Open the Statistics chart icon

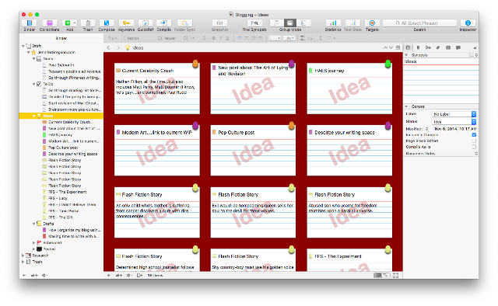pos(333,23)
